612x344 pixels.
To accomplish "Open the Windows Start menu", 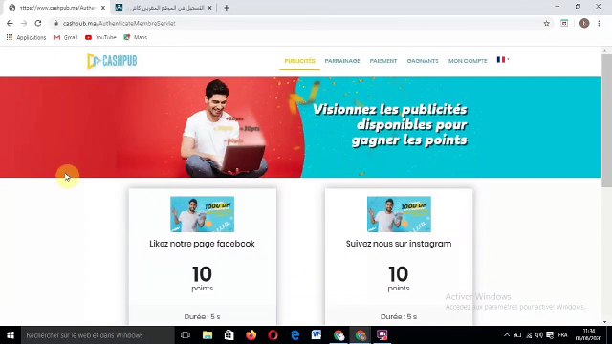I will (x=11, y=335).
